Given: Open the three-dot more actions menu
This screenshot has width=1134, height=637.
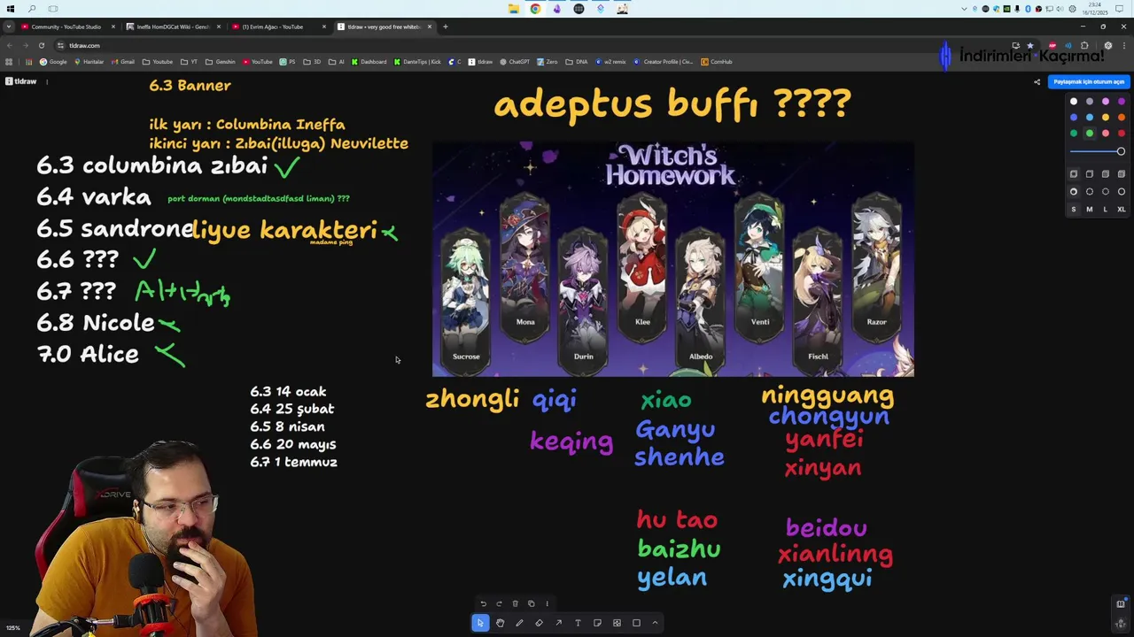Looking at the screenshot, I should 547,603.
